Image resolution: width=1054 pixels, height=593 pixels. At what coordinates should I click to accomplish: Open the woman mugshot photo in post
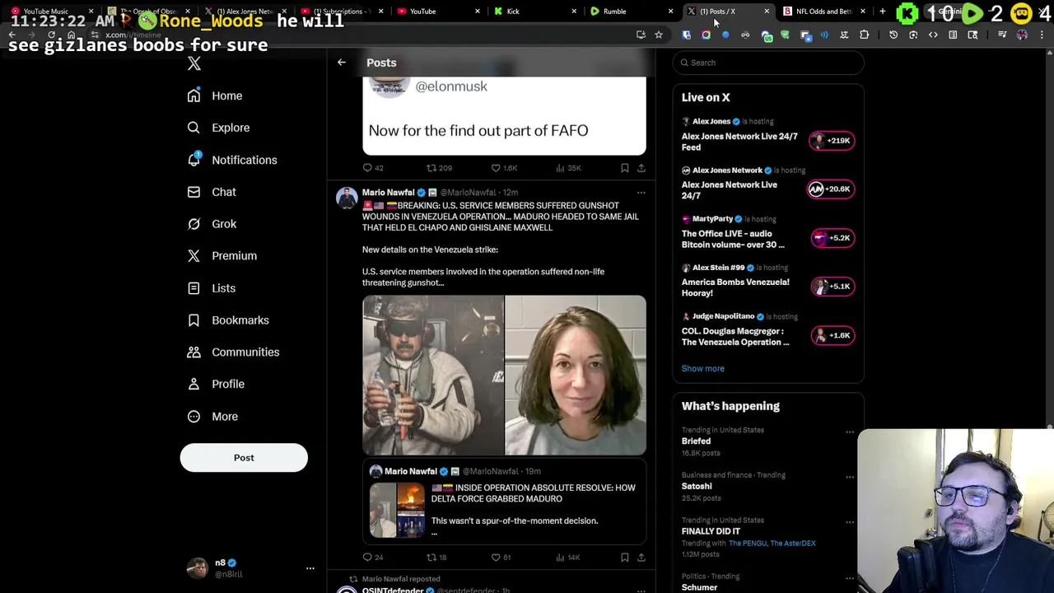point(576,376)
